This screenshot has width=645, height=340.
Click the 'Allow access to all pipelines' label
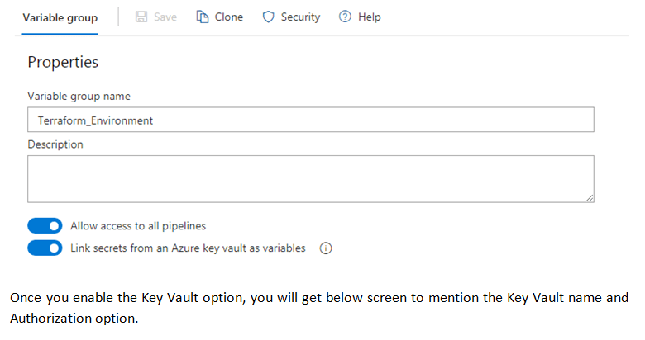pos(138,226)
